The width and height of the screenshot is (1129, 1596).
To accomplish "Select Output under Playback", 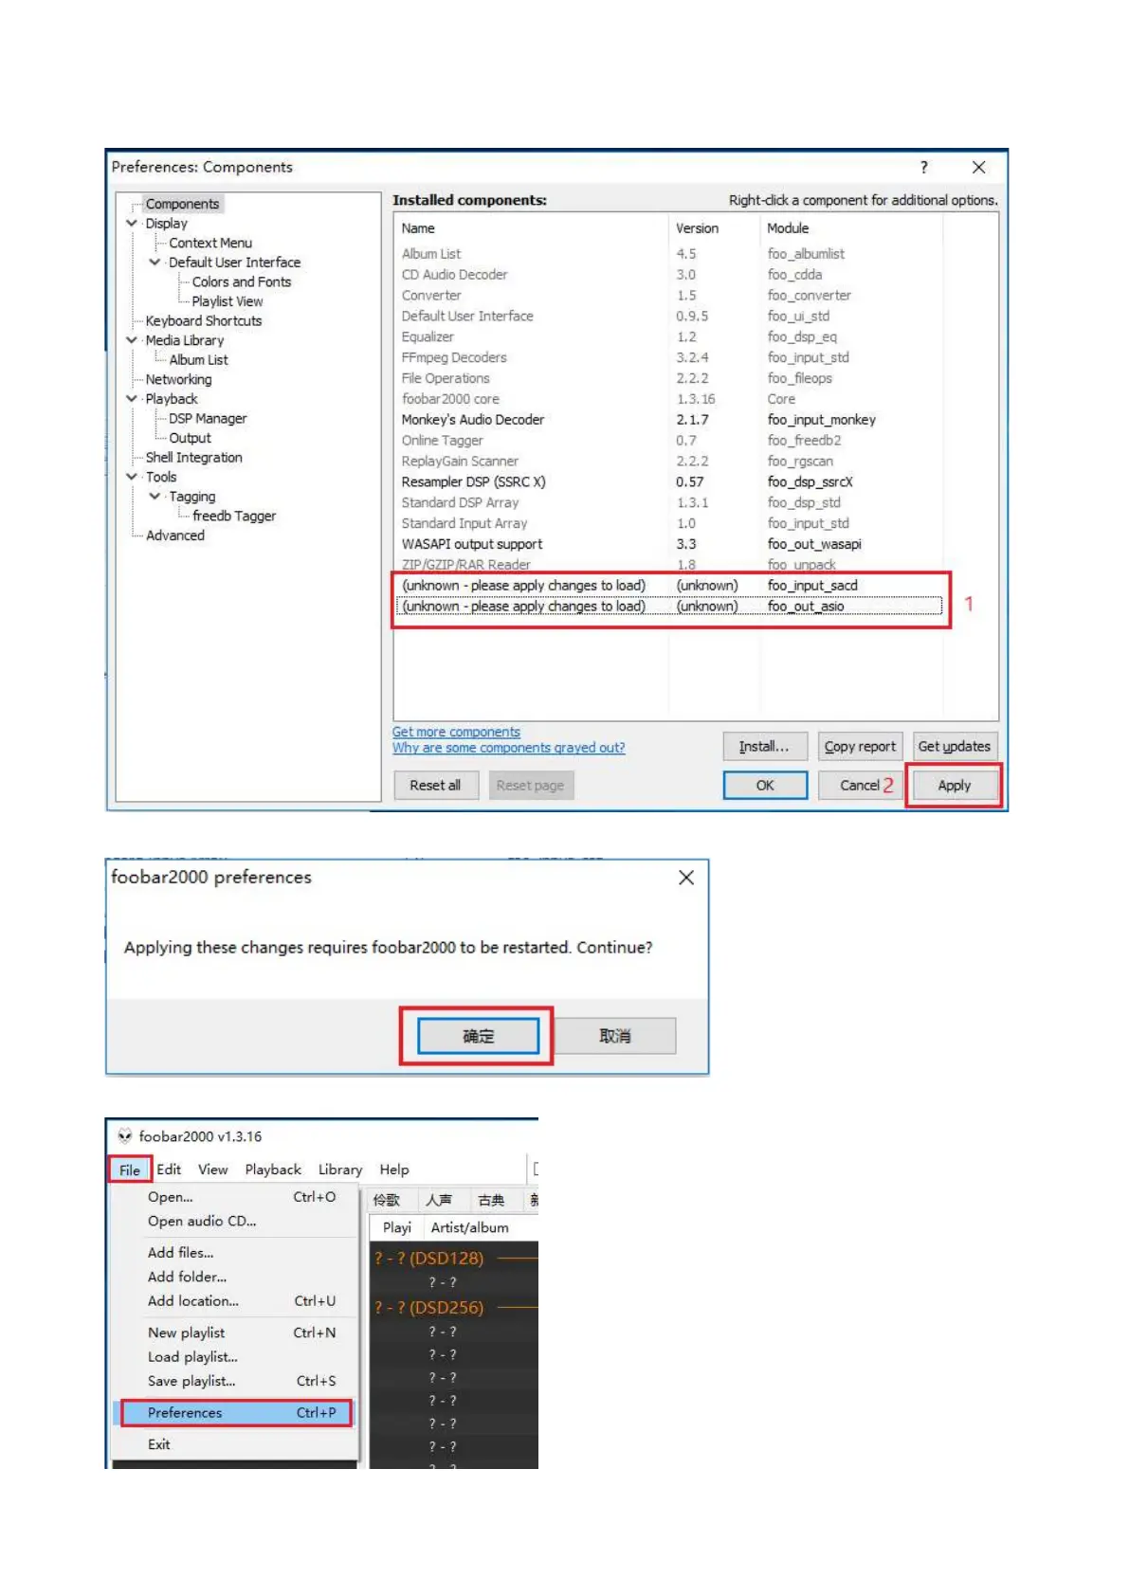I will point(190,438).
